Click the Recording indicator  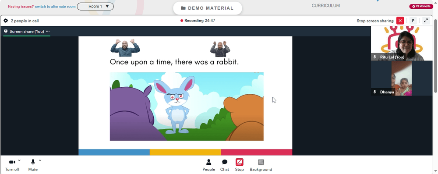(198, 21)
